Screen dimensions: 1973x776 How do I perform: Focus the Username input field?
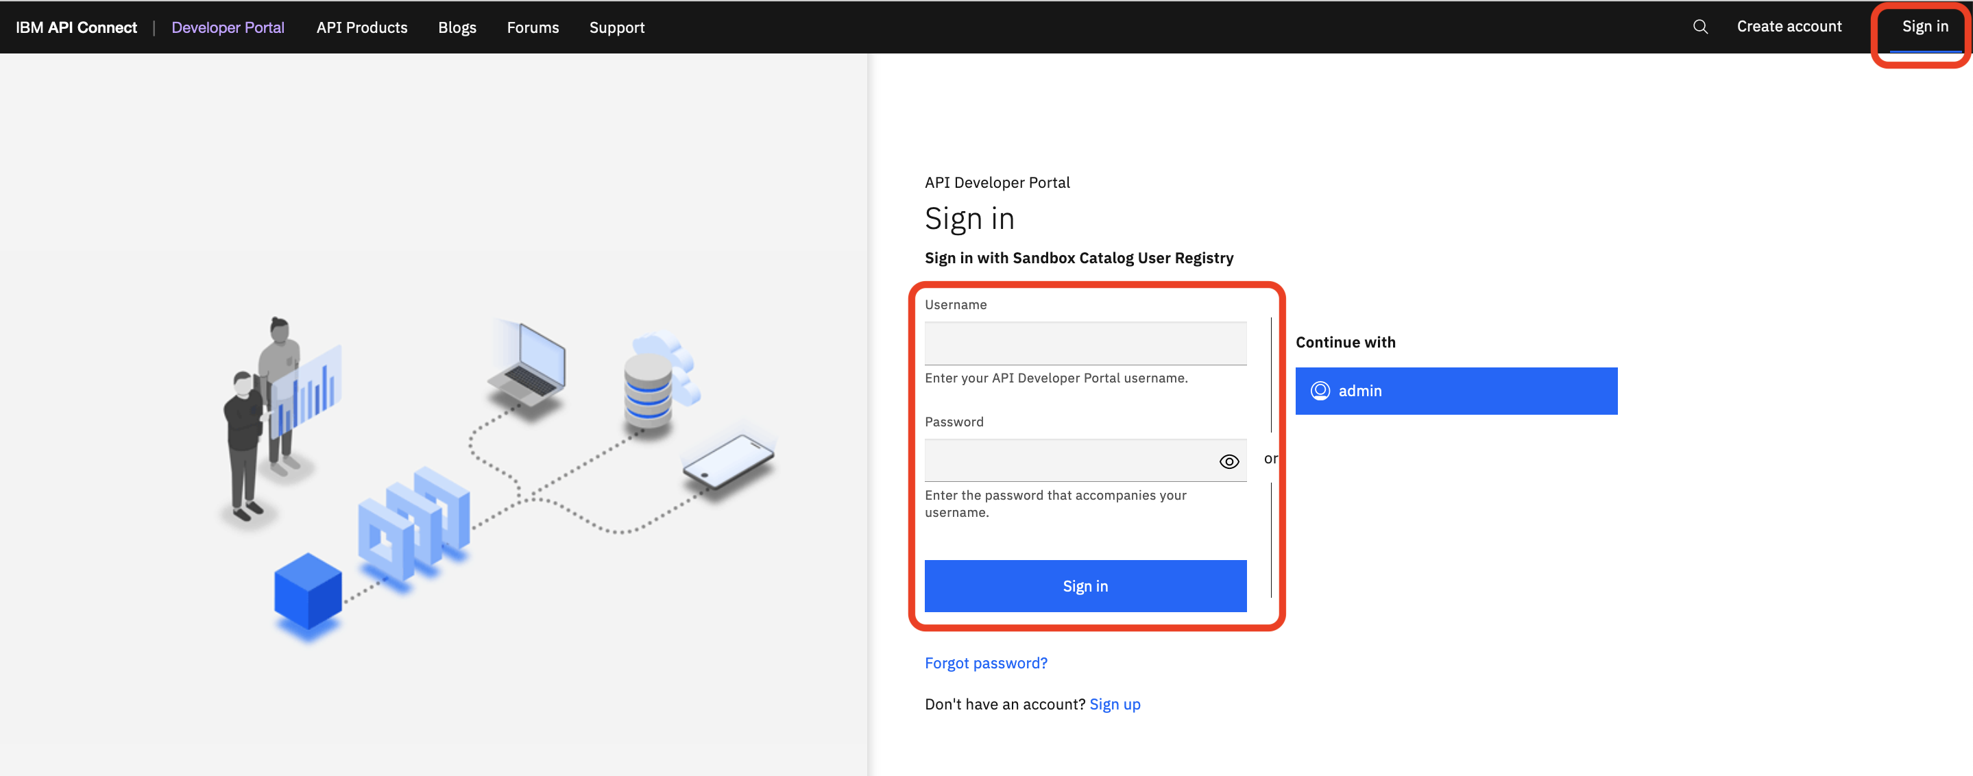pos(1085,343)
